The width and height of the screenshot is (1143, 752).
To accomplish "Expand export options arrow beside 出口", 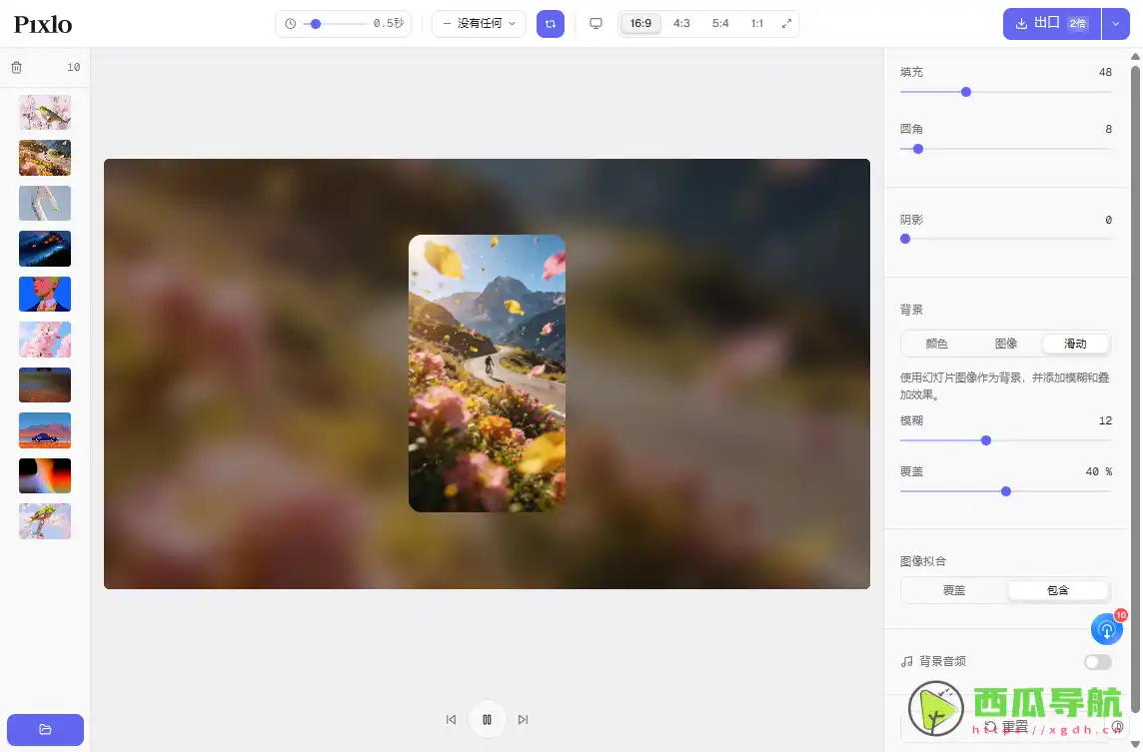I will point(1115,24).
